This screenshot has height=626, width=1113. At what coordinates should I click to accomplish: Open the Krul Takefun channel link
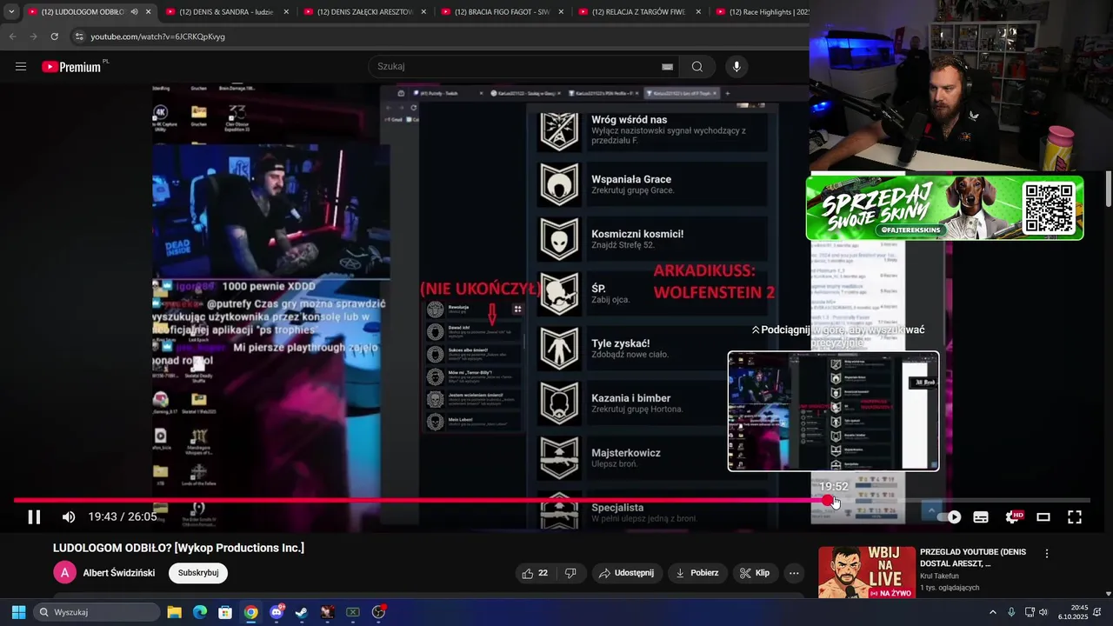point(939,576)
